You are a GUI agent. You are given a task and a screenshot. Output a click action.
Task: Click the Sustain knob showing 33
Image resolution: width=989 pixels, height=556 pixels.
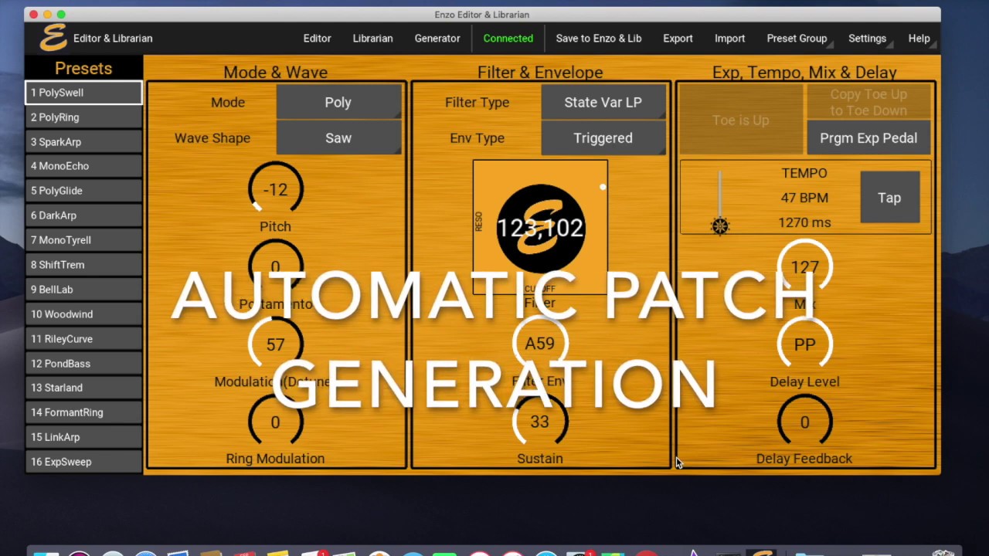(x=539, y=422)
